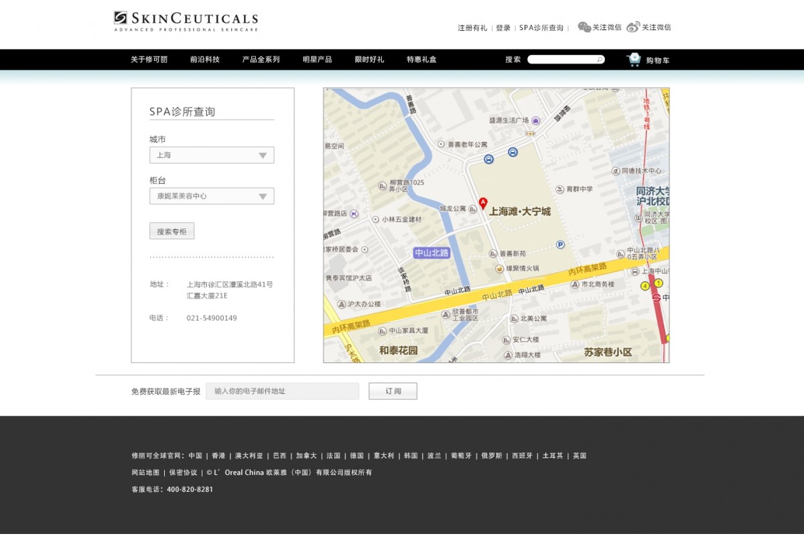
Task: Click 小林五金建材 map marker
Action: (x=375, y=219)
